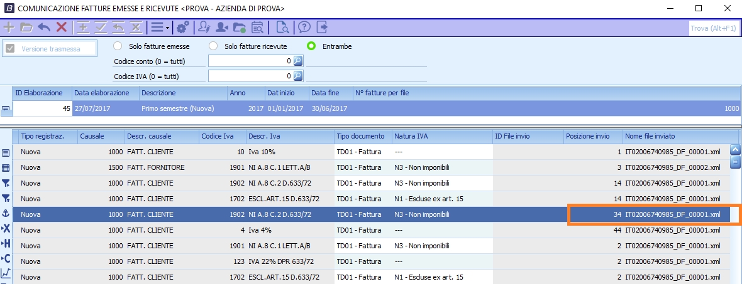The image size is (742, 284).
Task: Click the Add row toolbar icon
Action: point(83,28)
